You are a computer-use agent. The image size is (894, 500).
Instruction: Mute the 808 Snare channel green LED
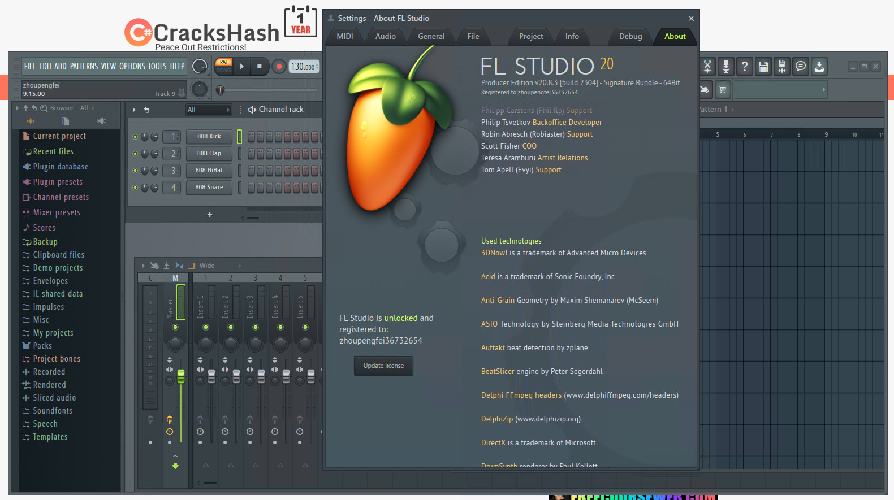(x=135, y=188)
